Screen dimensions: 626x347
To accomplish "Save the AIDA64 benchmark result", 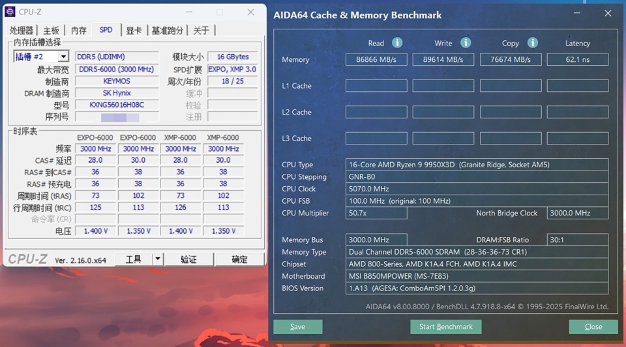I will click(298, 327).
